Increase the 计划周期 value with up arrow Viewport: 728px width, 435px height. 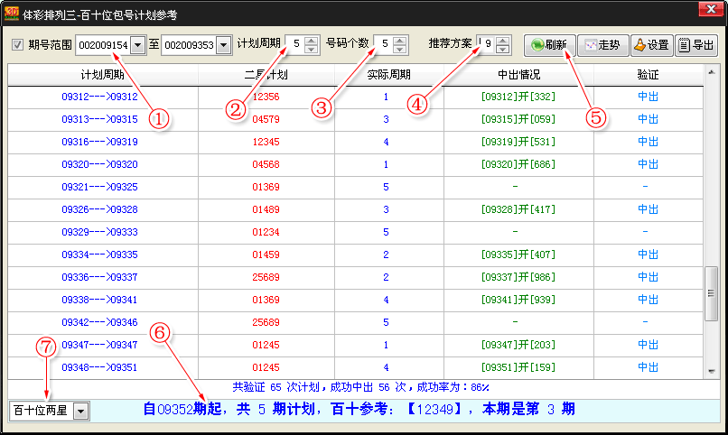coord(312,41)
